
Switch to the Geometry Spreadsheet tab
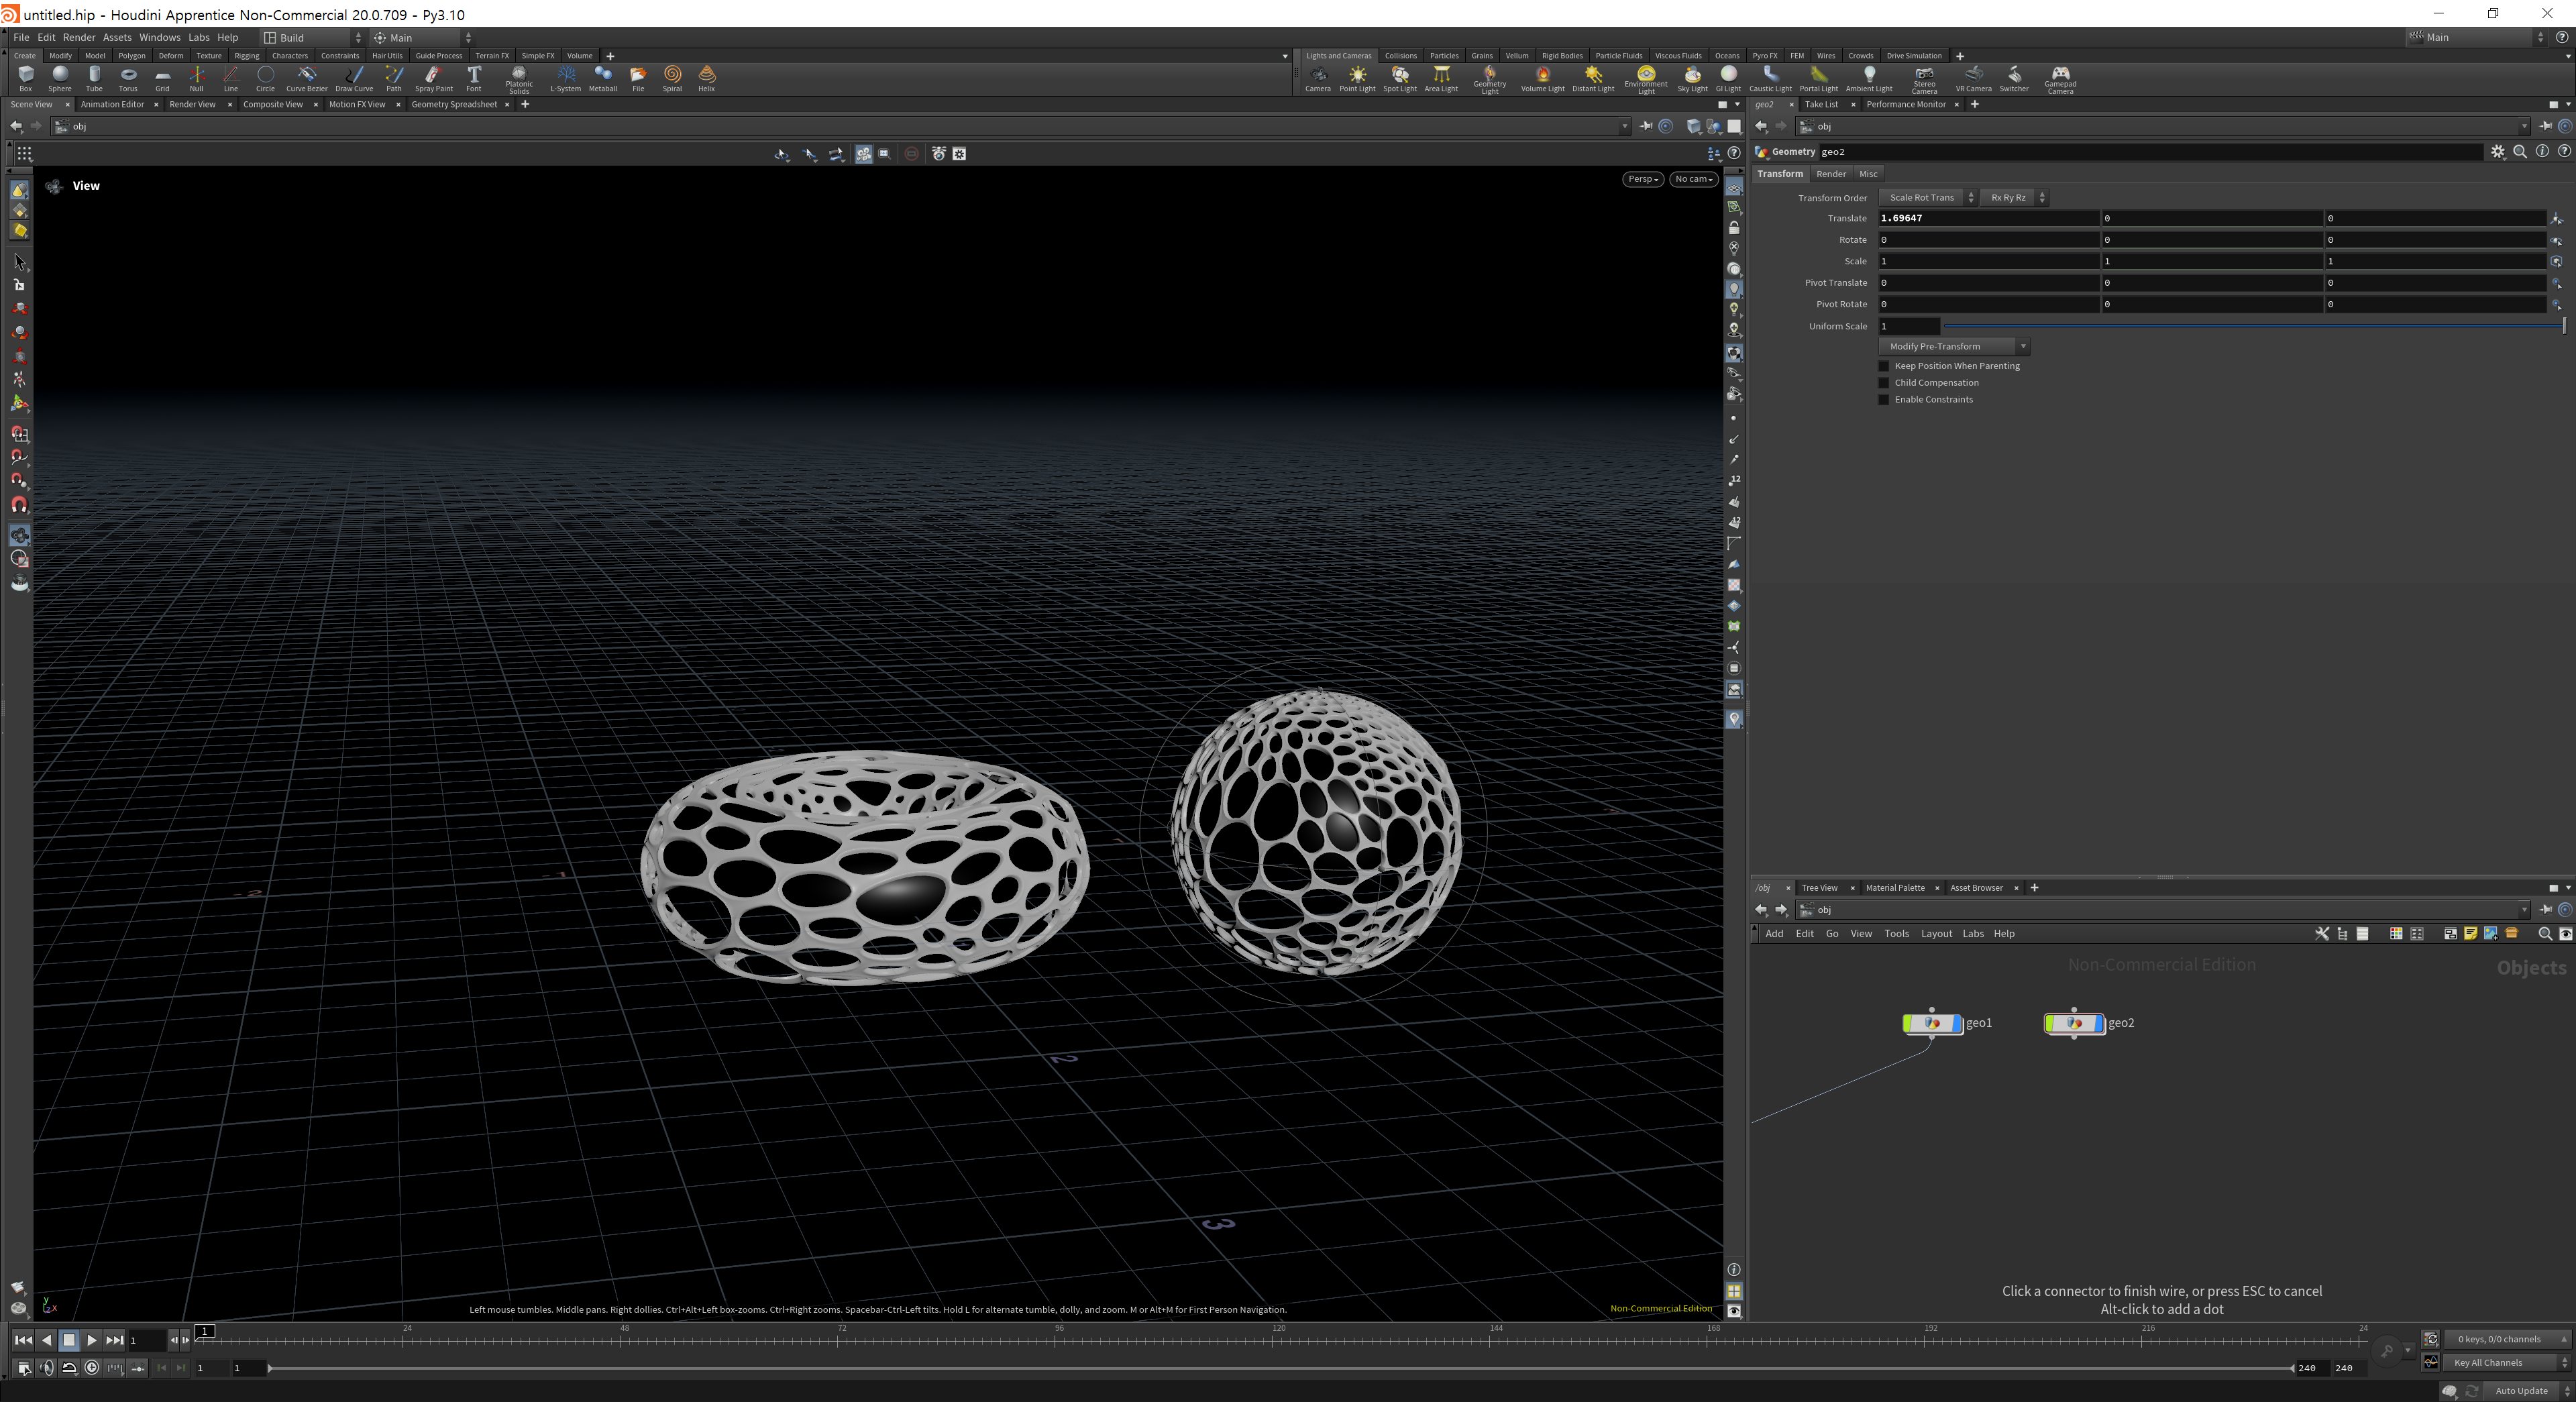point(454,104)
